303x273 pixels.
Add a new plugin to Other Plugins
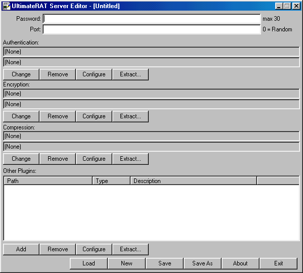[21, 249]
